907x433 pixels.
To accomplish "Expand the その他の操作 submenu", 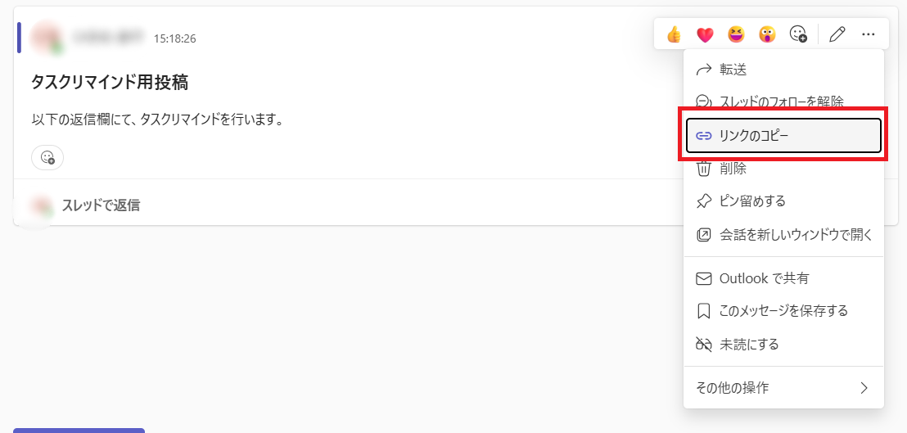I will (783, 388).
